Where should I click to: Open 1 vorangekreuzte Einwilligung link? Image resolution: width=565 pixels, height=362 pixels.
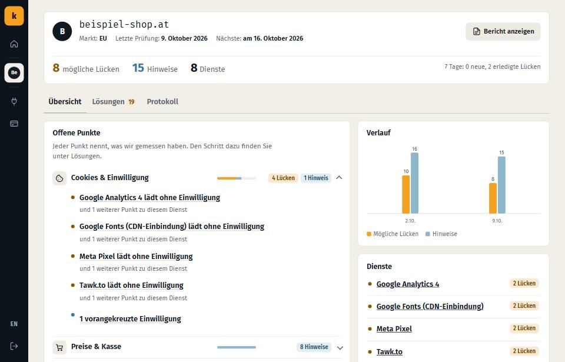(x=131, y=318)
